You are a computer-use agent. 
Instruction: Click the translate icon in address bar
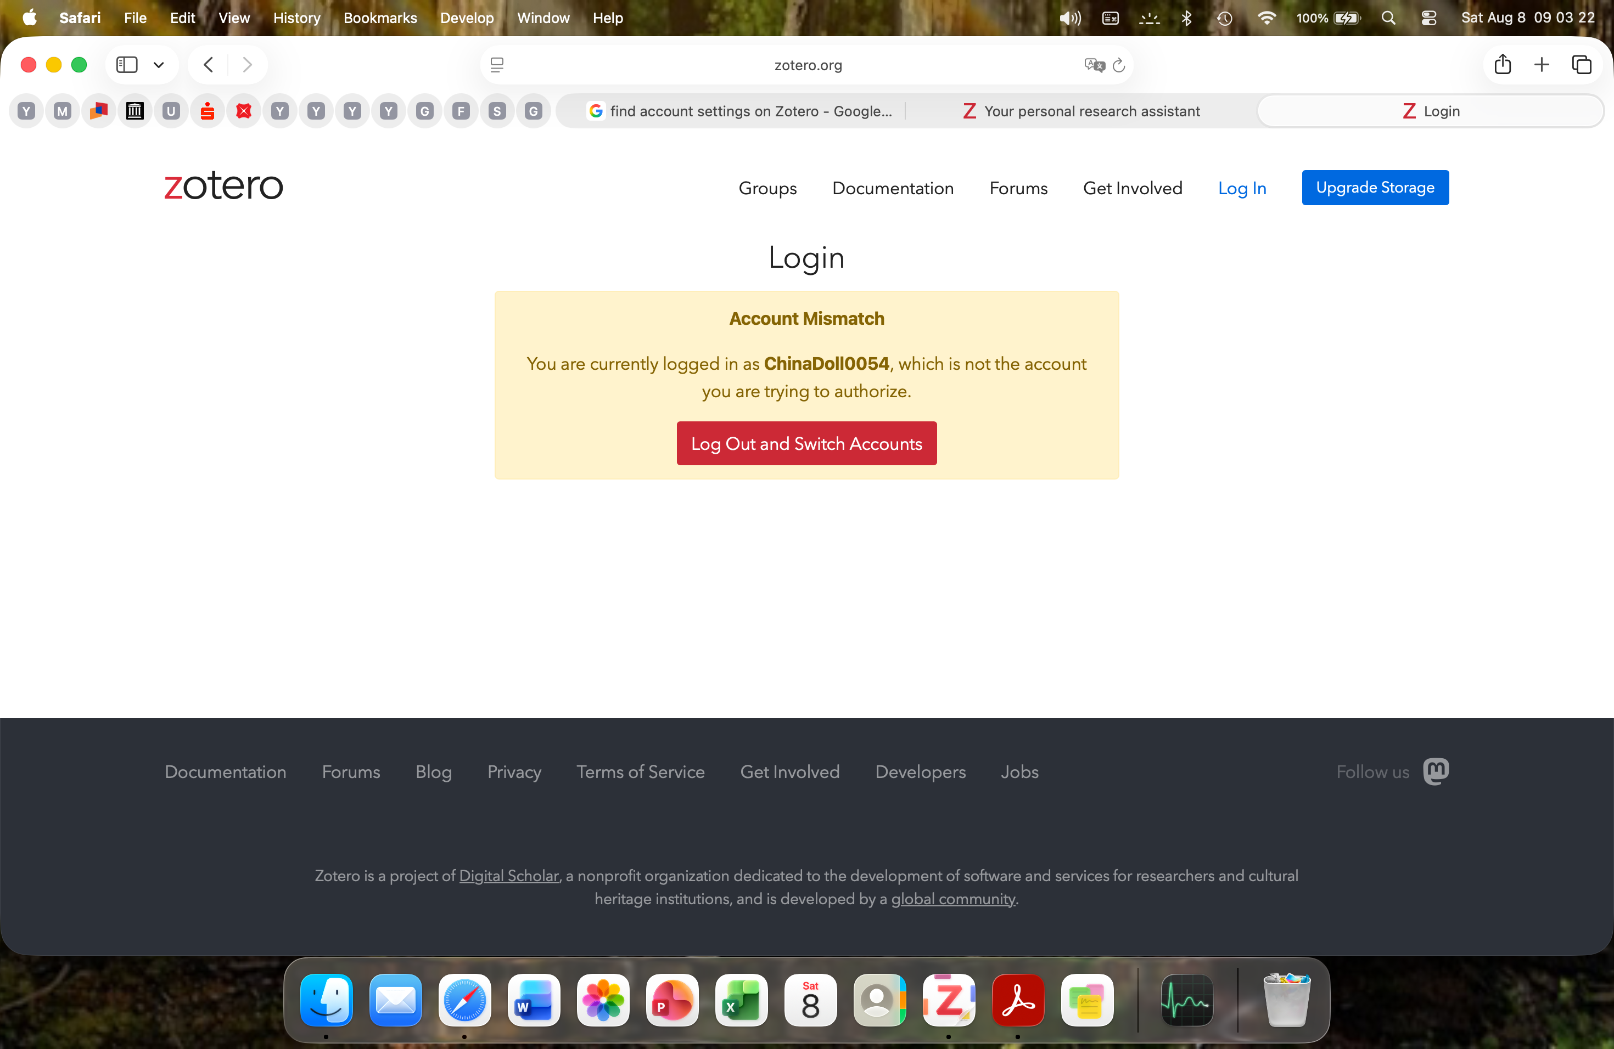tap(1094, 65)
